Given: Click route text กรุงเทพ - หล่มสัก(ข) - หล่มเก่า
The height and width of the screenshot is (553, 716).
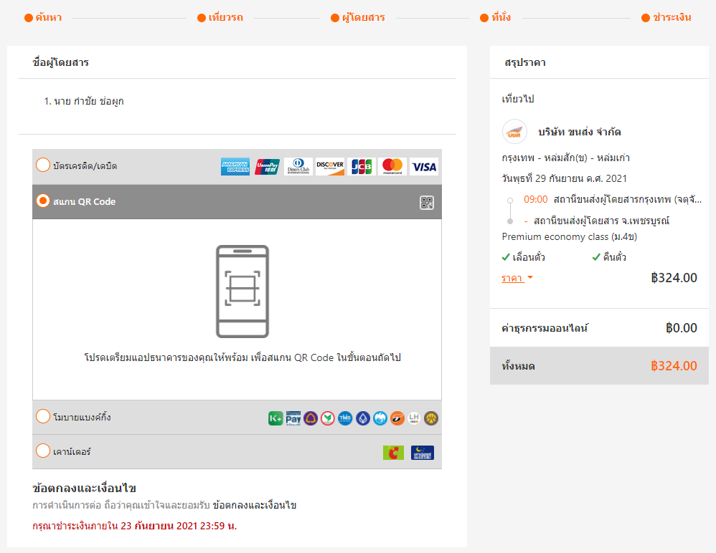Looking at the screenshot, I should pyautogui.click(x=566, y=158).
